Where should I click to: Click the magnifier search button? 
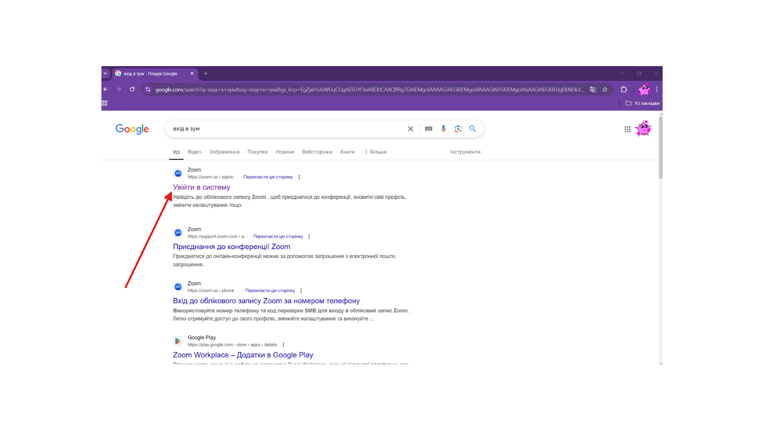pyautogui.click(x=473, y=129)
